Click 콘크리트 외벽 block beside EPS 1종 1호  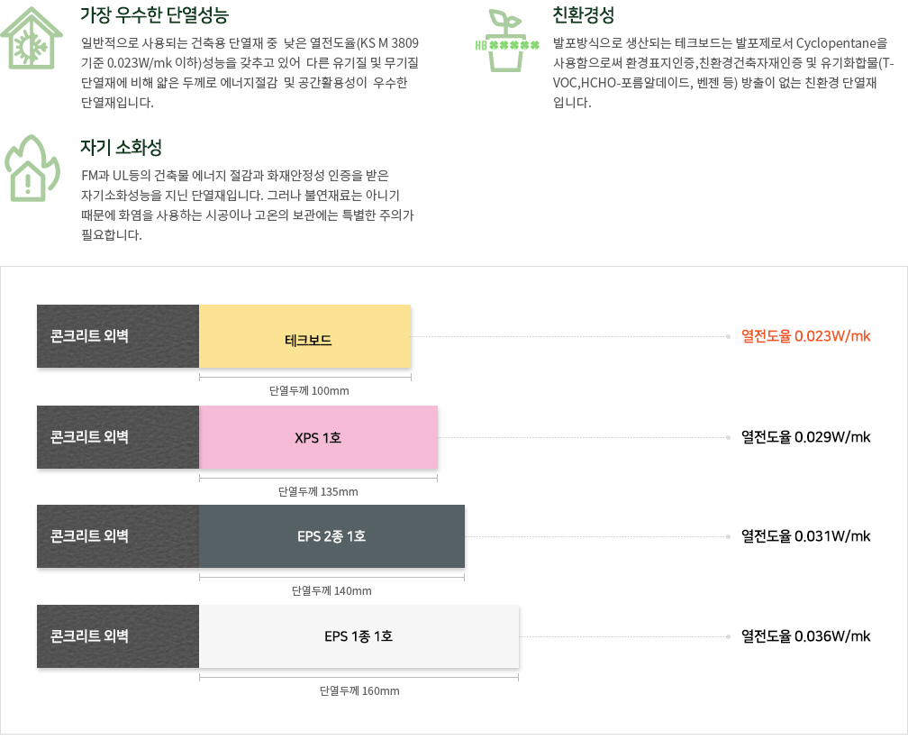coord(118,636)
